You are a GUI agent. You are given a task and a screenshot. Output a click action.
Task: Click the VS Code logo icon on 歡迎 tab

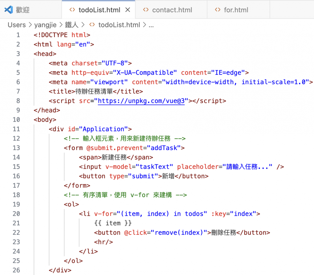click(x=9, y=10)
